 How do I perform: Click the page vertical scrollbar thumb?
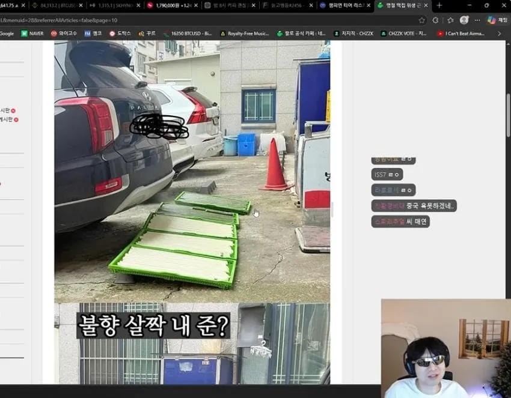[x=508, y=115]
